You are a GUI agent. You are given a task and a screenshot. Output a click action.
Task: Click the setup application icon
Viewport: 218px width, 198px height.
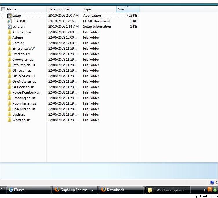coord(9,16)
